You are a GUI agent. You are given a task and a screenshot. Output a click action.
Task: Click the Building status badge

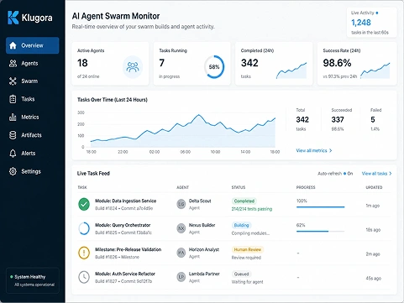coord(241,225)
